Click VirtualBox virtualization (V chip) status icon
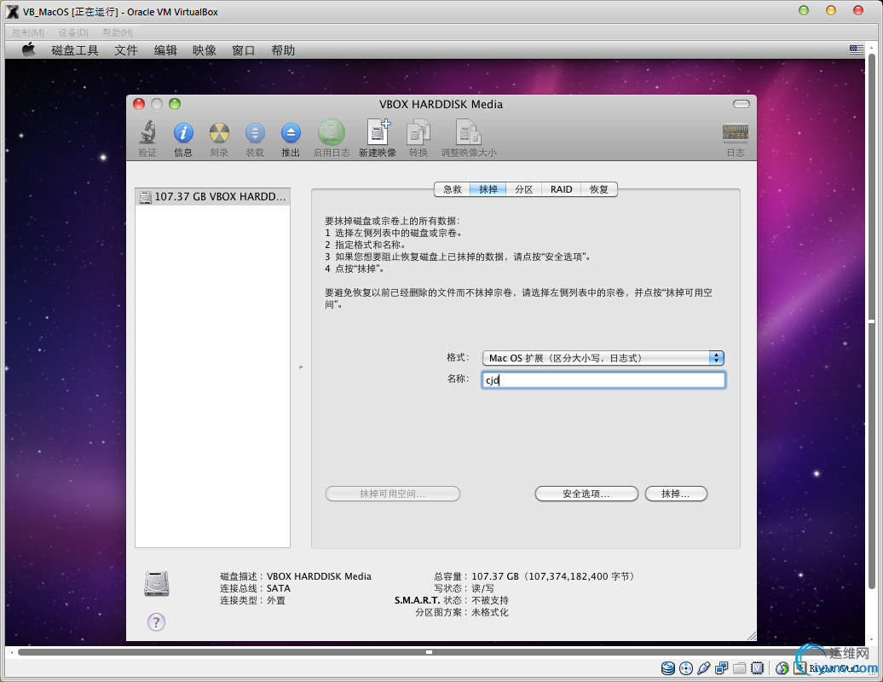The height and width of the screenshot is (682, 883). point(758,668)
